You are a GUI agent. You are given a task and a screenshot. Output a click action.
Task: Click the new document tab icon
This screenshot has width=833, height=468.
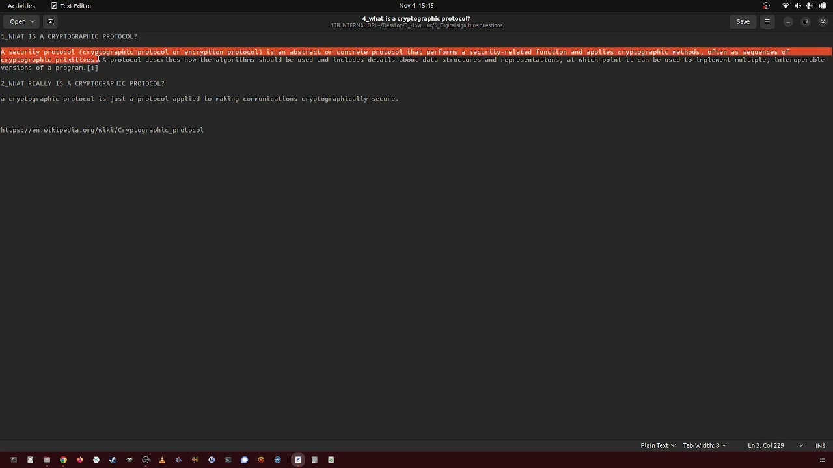click(x=50, y=21)
